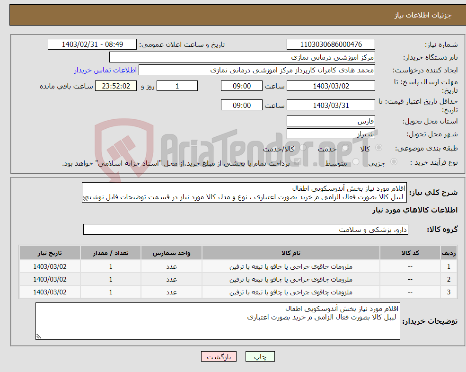The image size is (466, 372).
Task: Click item name in row 1
Action: [x=291, y=267]
